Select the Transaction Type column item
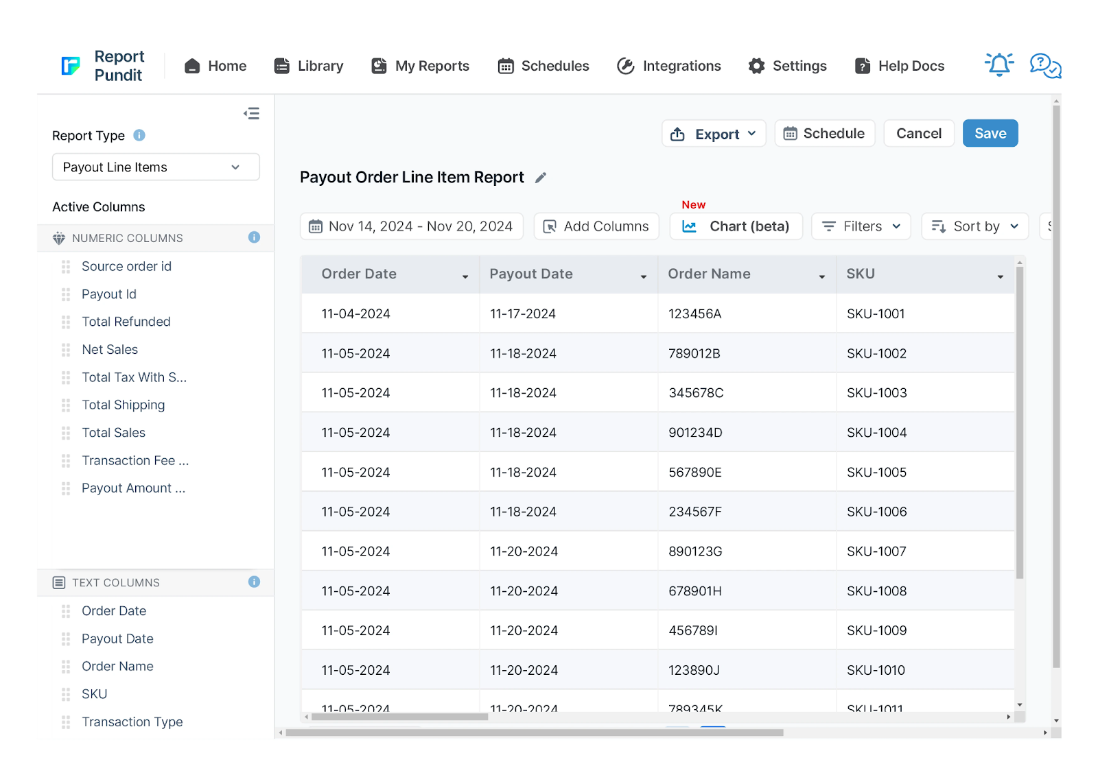 pyautogui.click(x=132, y=722)
